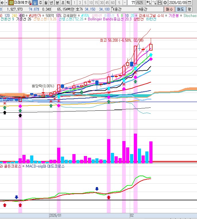Viewport: 197px width, 219px height.
Task: Expand the custom interval dropdown arrow
Action: pos(125,3)
